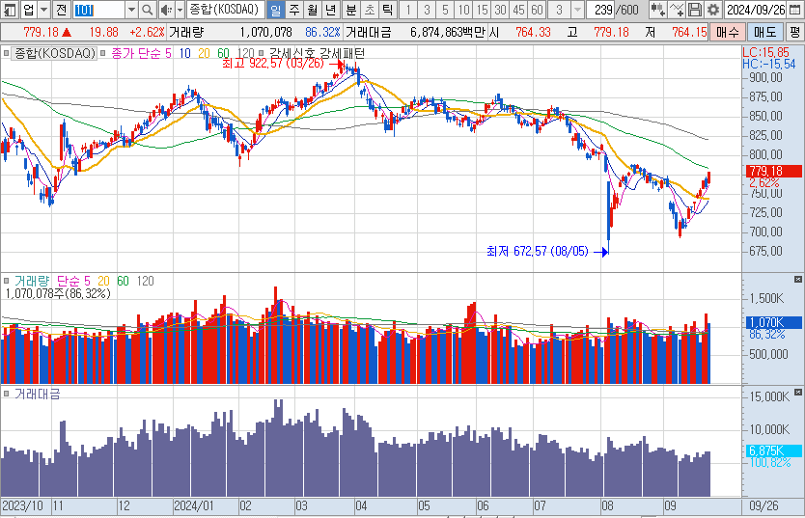This screenshot has width=805, height=518.
Task: Select the 년 (yearly) chart period
Action: pos(331,10)
